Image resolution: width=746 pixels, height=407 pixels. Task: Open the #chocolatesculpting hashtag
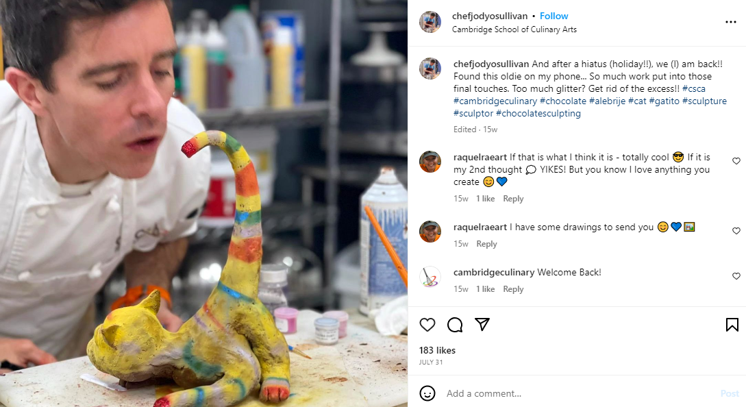538,113
